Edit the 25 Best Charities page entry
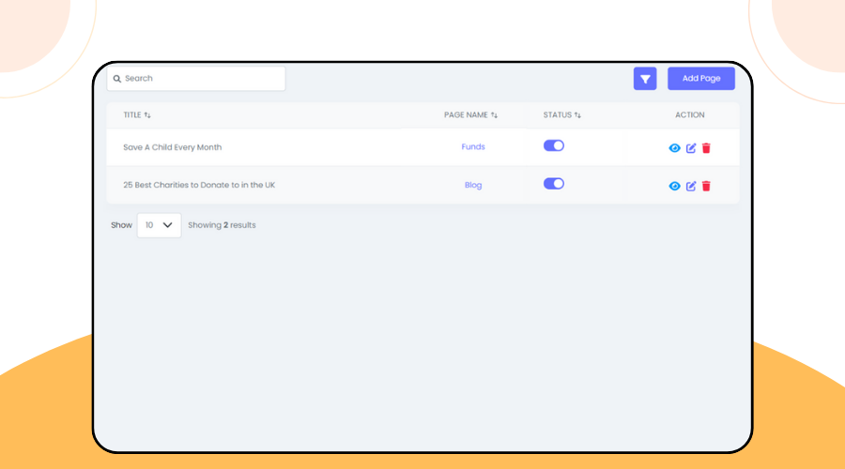 [x=691, y=186]
